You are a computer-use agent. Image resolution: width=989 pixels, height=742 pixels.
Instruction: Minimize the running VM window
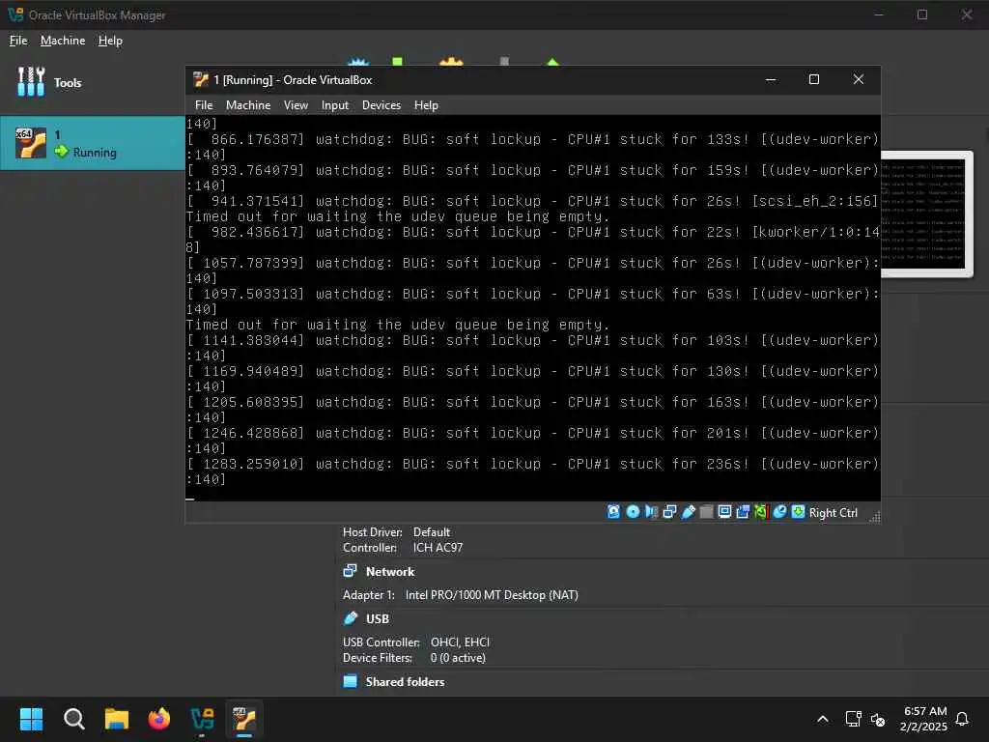771,79
